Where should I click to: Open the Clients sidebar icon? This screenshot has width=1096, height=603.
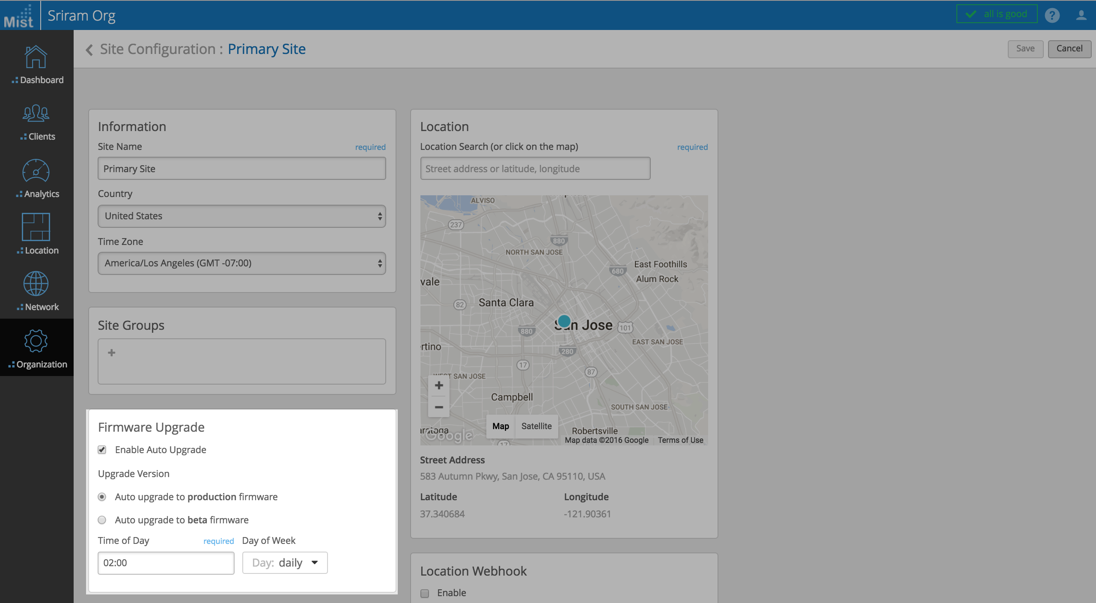[36, 114]
